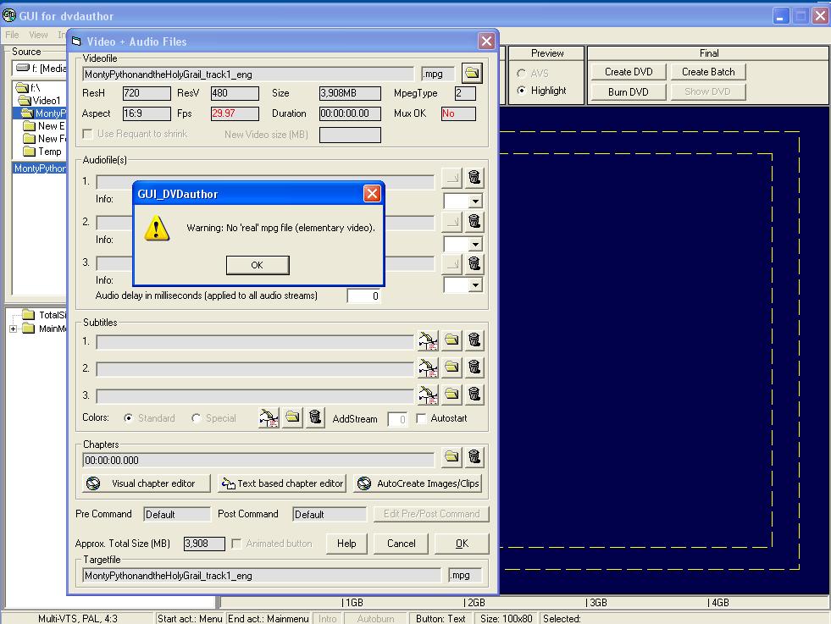Delete subtitle 2 with trash icon
Screen dimensions: 831x624
pyautogui.click(x=474, y=367)
